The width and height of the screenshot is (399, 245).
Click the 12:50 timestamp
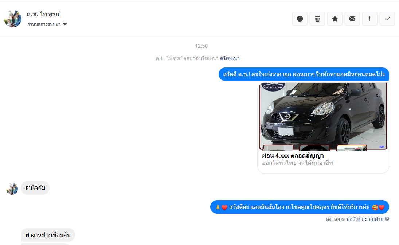click(x=201, y=46)
